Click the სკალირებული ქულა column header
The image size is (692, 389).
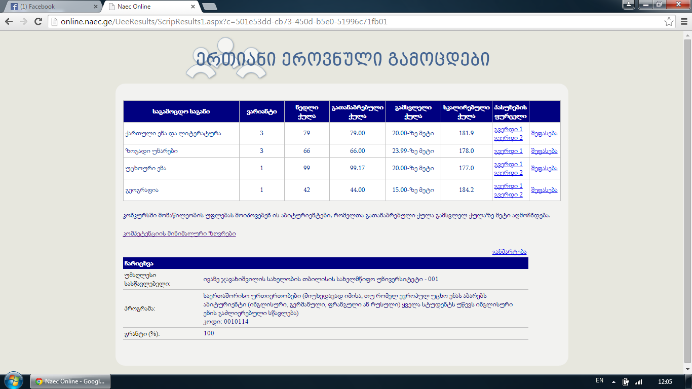tap(466, 111)
